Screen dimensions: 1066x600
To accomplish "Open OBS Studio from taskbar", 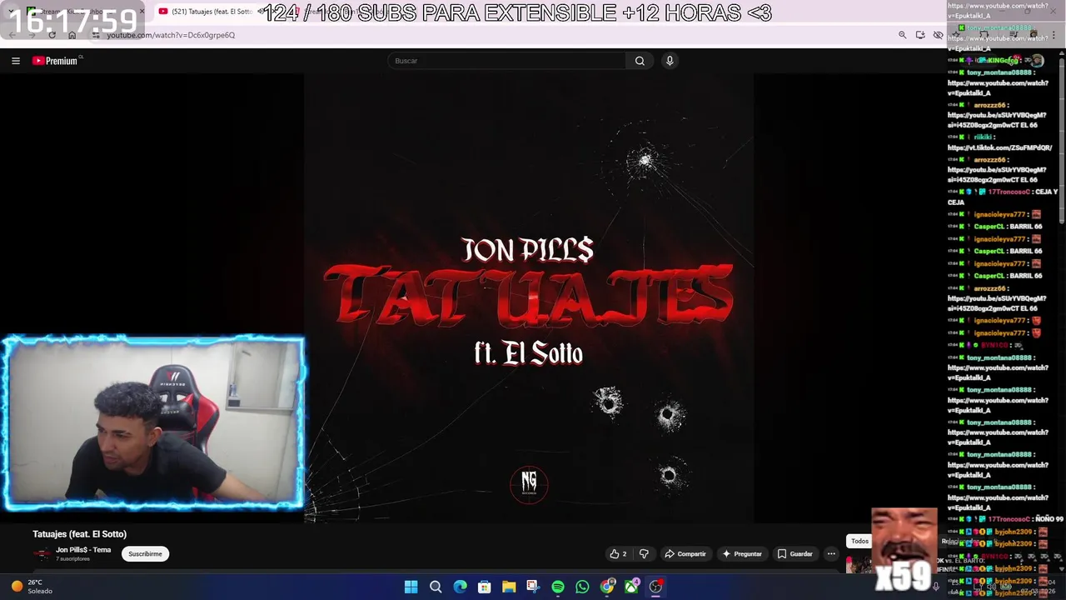I will 656,587.
